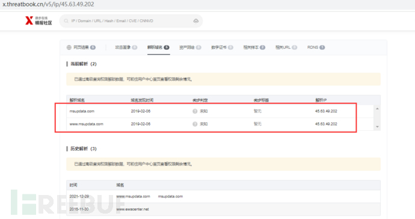
Task: Click the magnifier icon in search bar
Action: pos(66,21)
